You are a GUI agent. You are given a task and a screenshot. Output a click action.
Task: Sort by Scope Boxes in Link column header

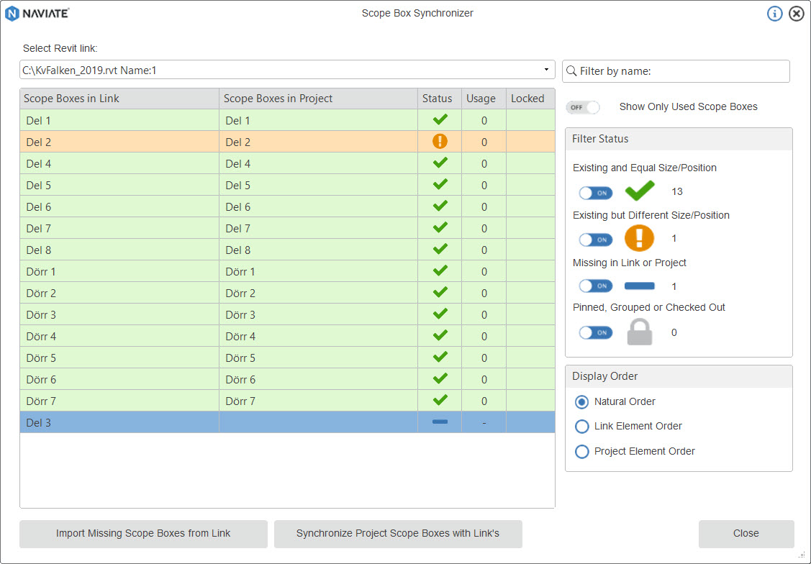[x=119, y=99]
